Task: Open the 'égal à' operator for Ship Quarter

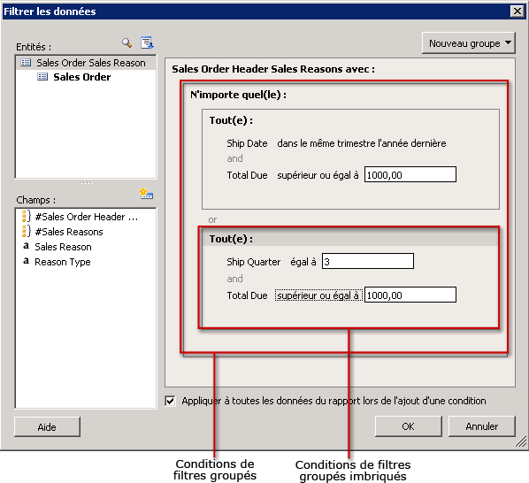Action: (x=303, y=262)
